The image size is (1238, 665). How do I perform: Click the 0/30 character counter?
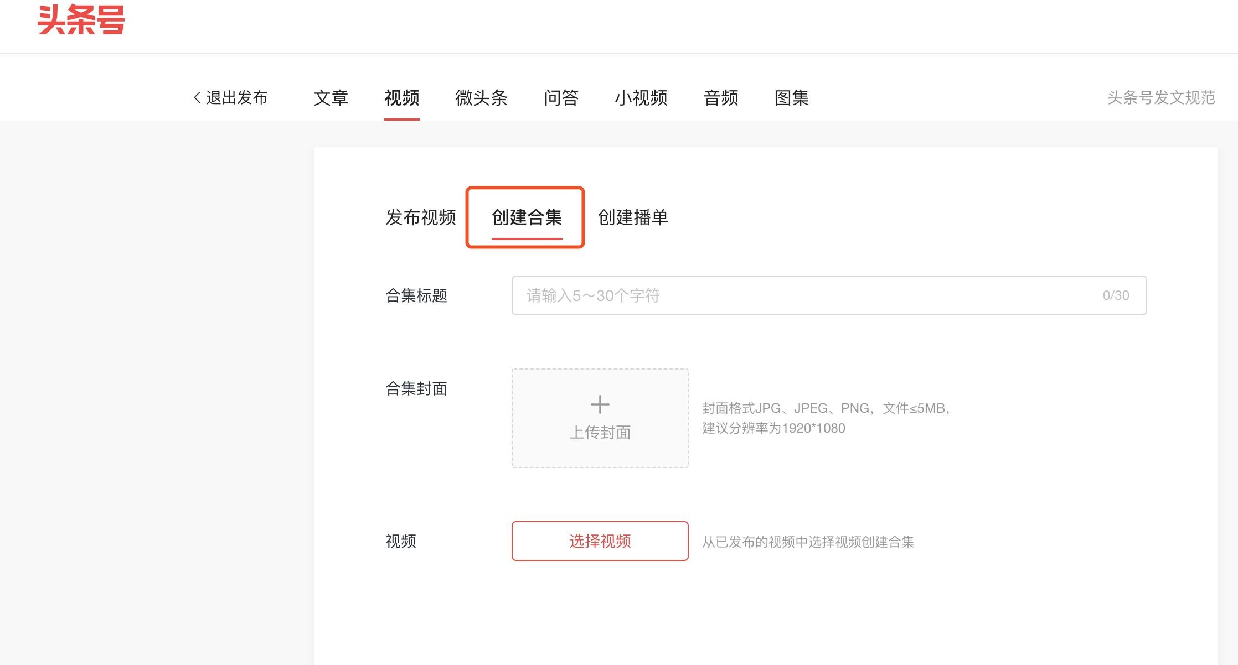click(1115, 295)
